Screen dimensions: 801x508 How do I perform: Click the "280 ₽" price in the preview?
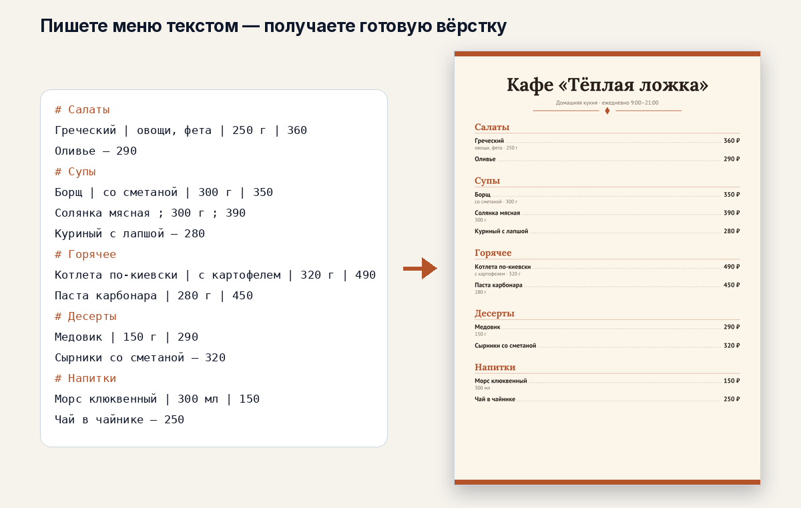732,231
